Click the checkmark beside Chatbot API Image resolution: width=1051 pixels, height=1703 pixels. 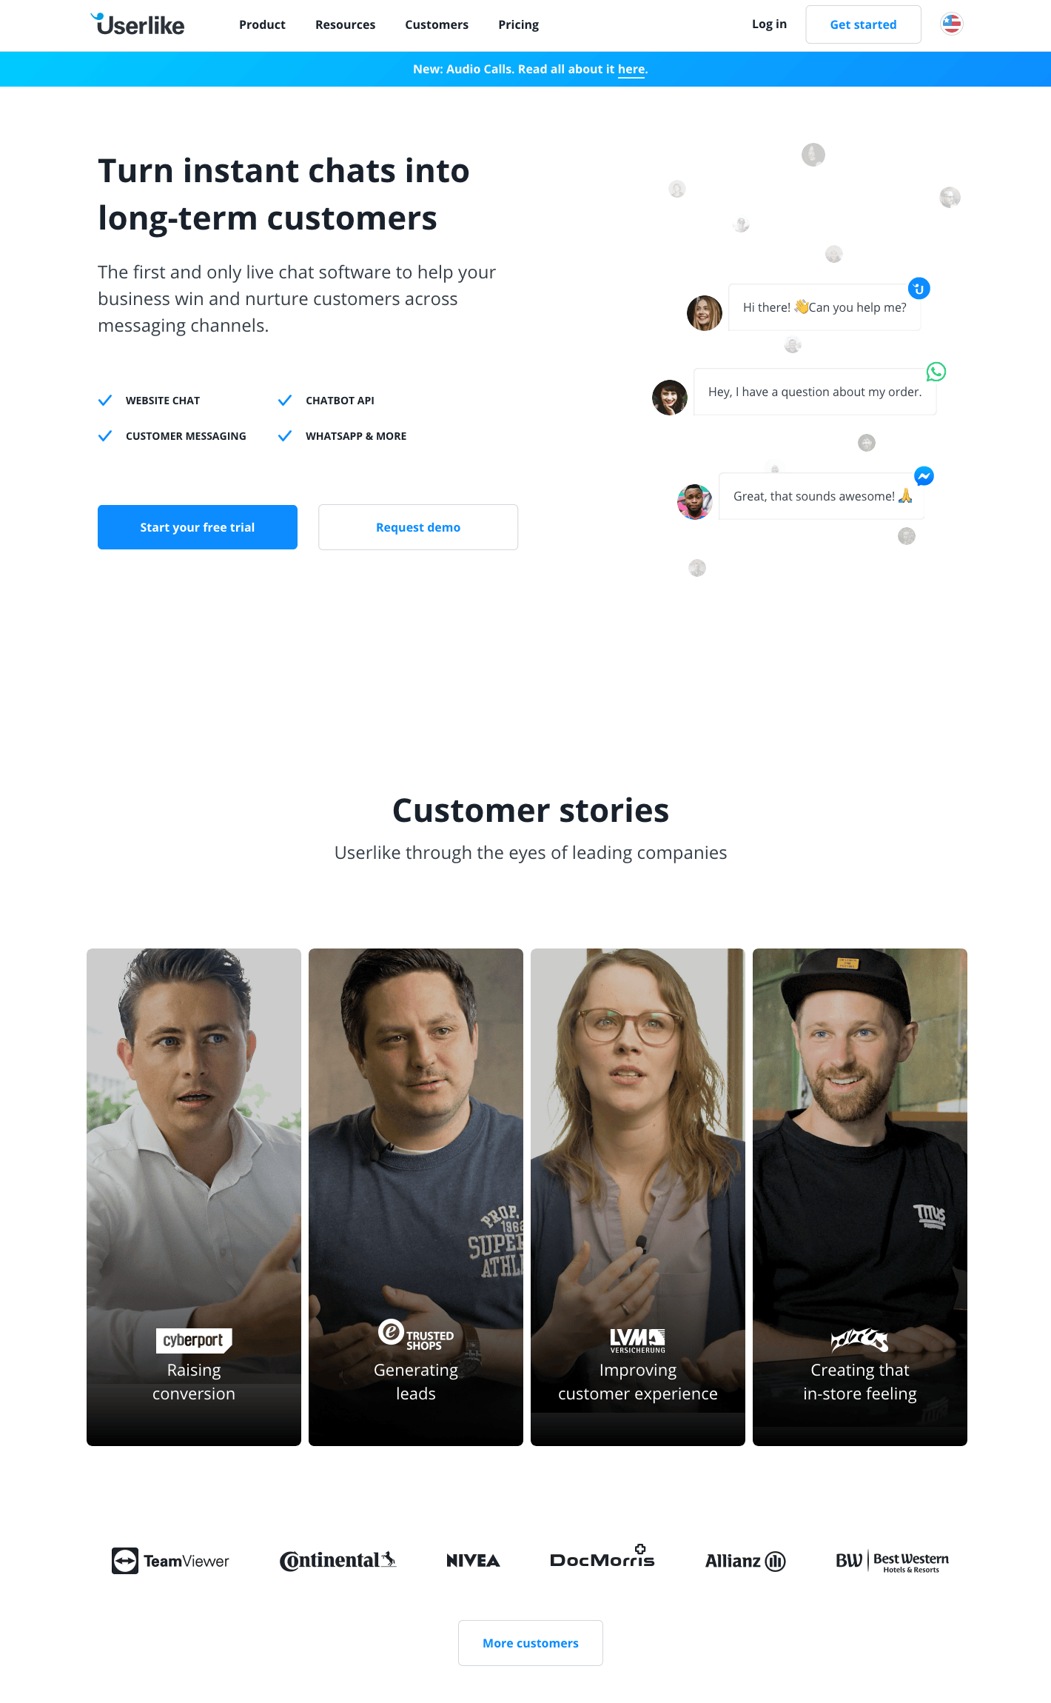coord(285,401)
